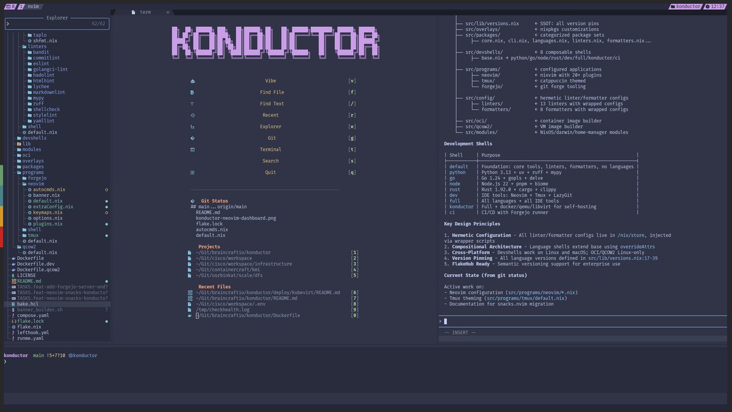Click the Vibe robot icon on dashboard

[193, 81]
